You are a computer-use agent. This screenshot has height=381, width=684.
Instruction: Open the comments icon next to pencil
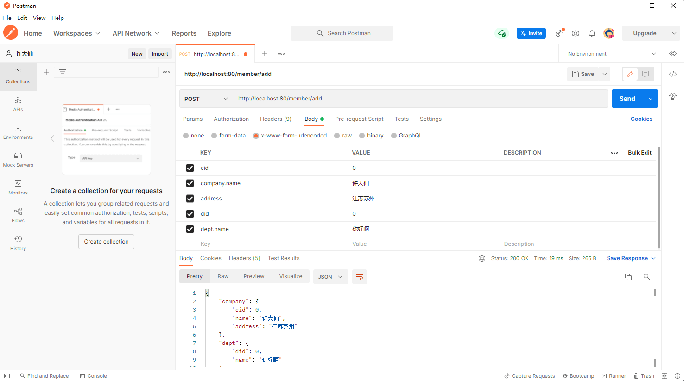[x=646, y=74]
